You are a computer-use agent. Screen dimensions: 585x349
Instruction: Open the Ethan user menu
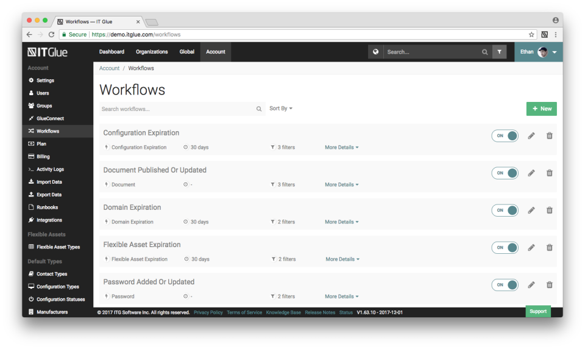pos(539,52)
